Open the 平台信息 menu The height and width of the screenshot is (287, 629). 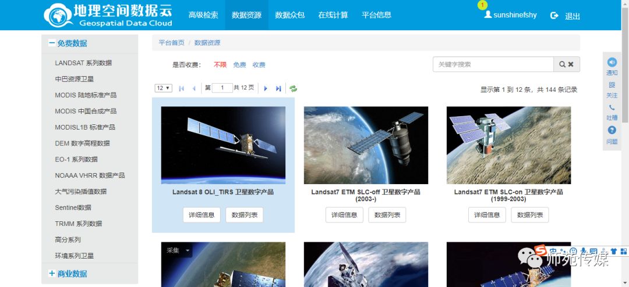[x=377, y=15]
